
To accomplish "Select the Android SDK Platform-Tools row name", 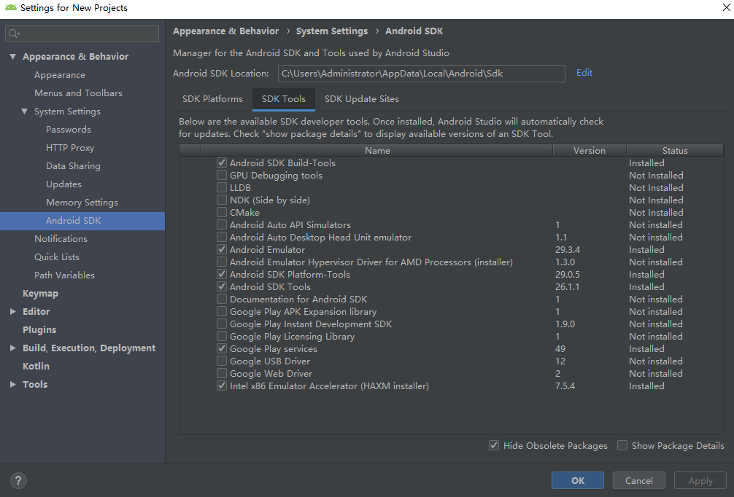I will click(290, 275).
